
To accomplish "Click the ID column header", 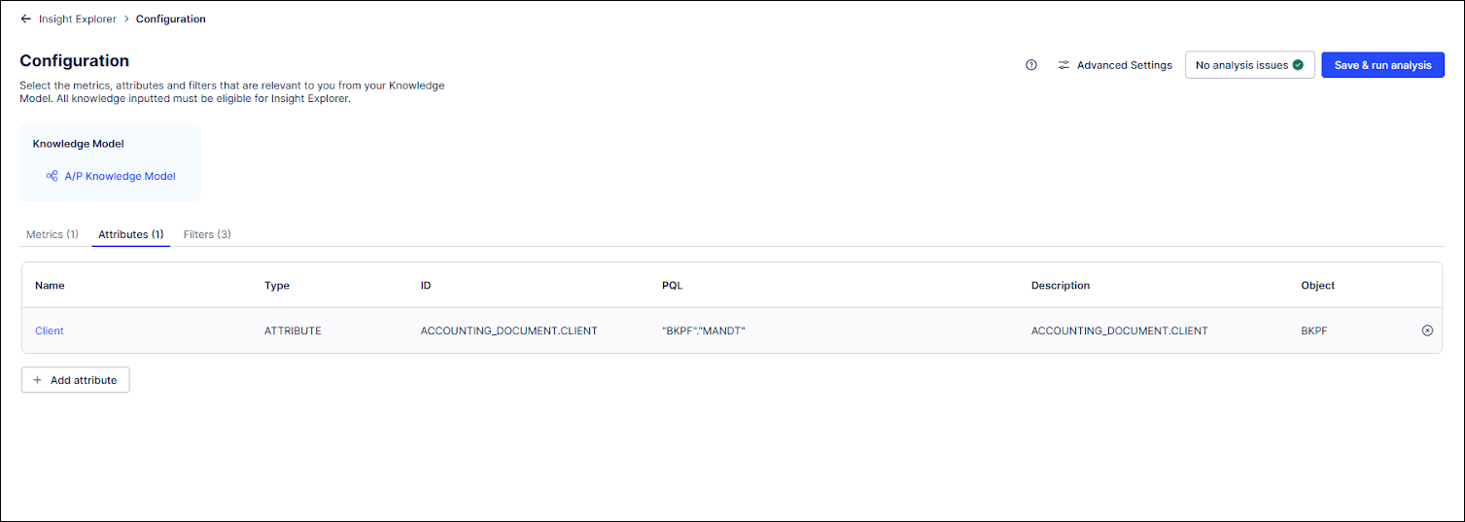I will pyautogui.click(x=426, y=286).
